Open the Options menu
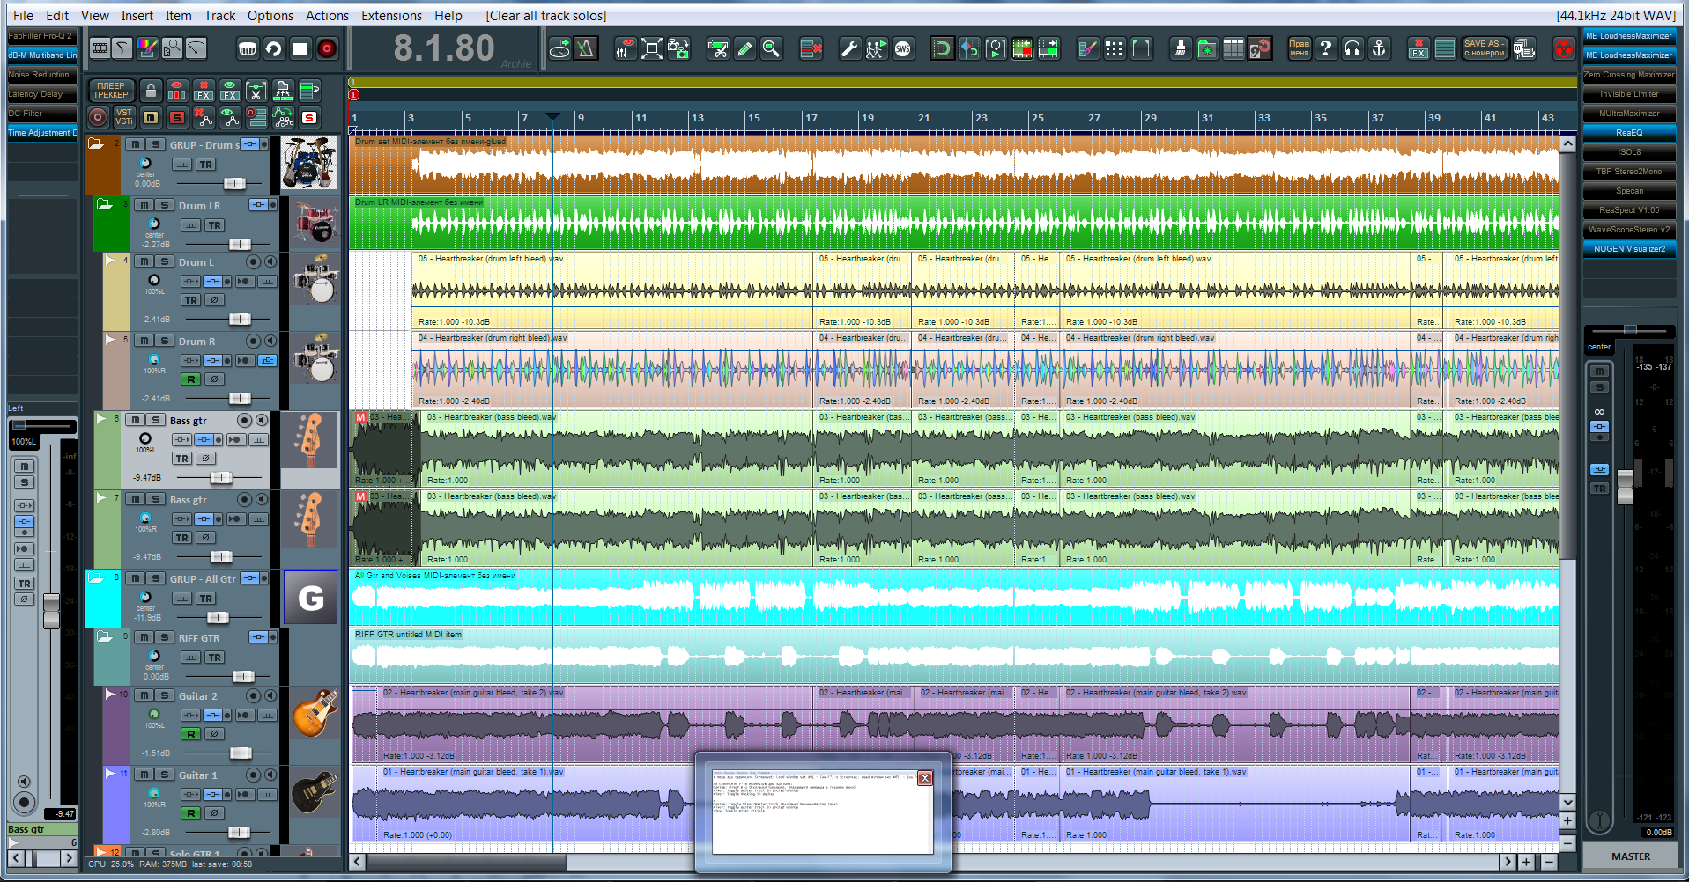Viewport: 1689px width, 882px height. [x=270, y=15]
